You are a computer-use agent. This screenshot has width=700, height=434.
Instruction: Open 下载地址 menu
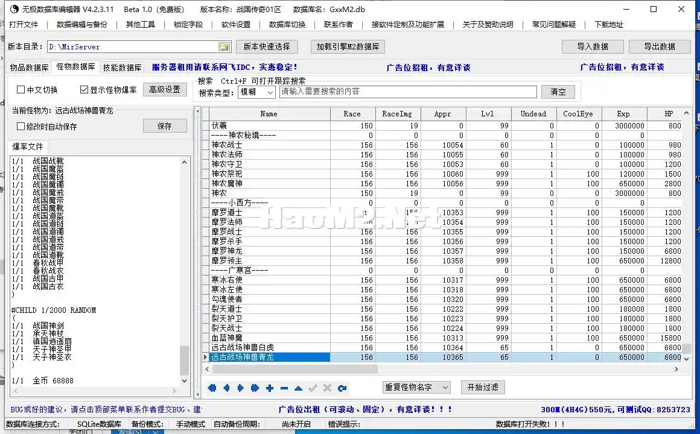(609, 25)
